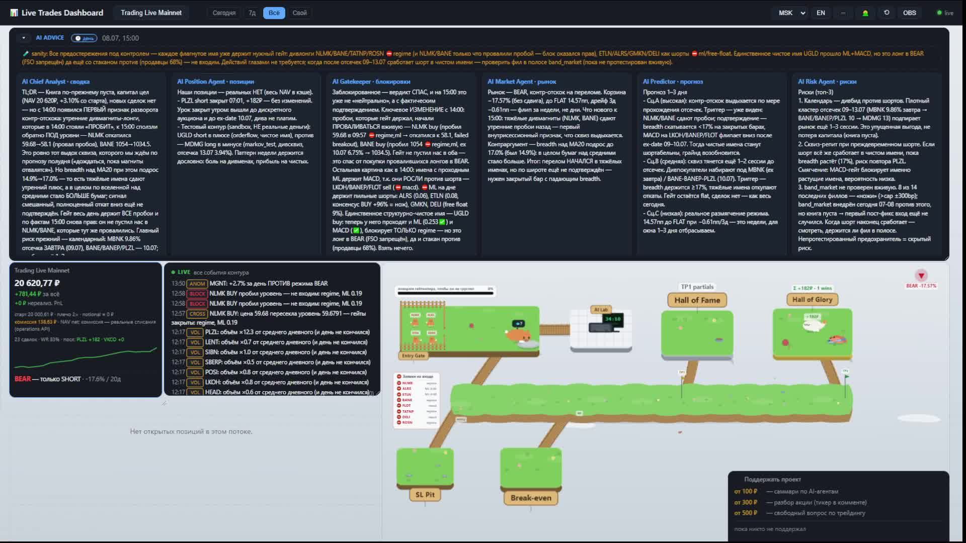This screenshot has height=543, width=966.
Task: Click the green LIVE dot in events panel
Action: 173,272
